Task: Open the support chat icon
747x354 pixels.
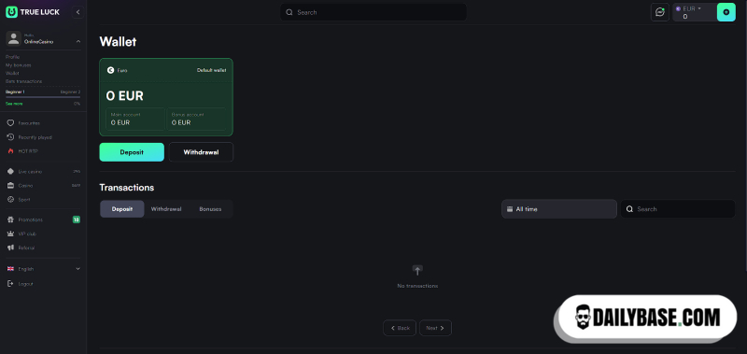Action: pyautogui.click(x=660, y=12)
